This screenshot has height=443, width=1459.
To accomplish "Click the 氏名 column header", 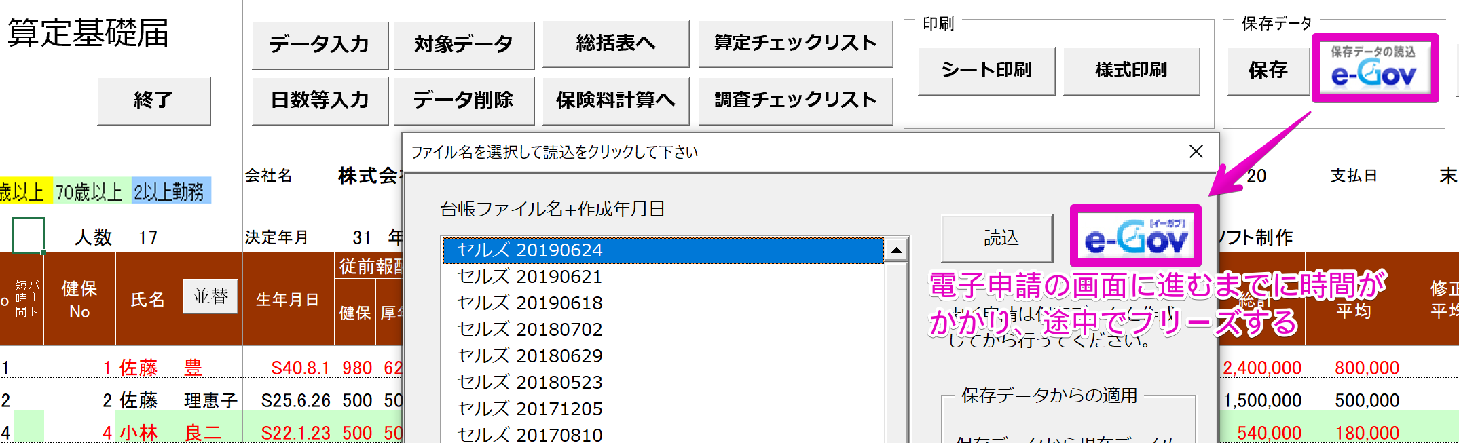I will 148,299.
